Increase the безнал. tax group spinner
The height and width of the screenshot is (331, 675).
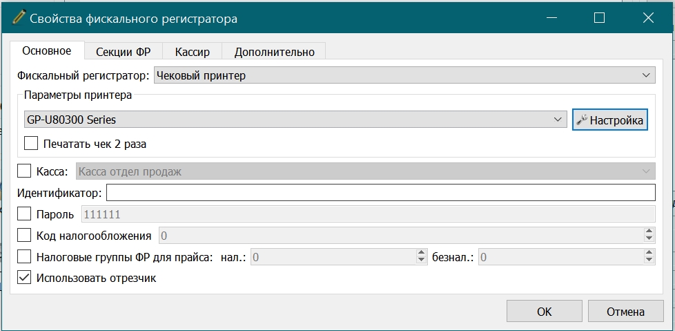click(x=649, y=253)
